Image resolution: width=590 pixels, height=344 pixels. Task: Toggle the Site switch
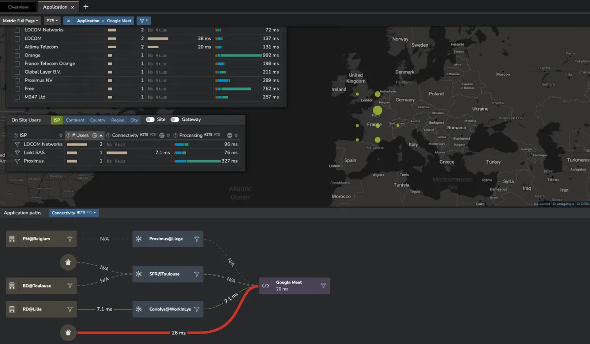pos(150,119)
